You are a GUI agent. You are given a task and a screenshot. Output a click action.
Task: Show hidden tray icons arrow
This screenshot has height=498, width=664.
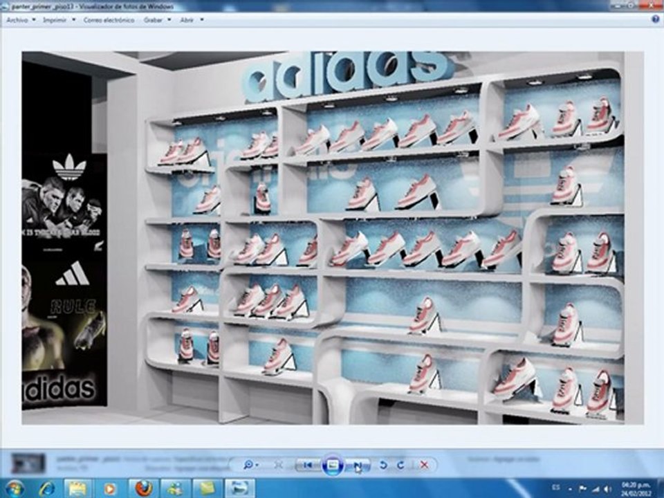click(571, 489)
